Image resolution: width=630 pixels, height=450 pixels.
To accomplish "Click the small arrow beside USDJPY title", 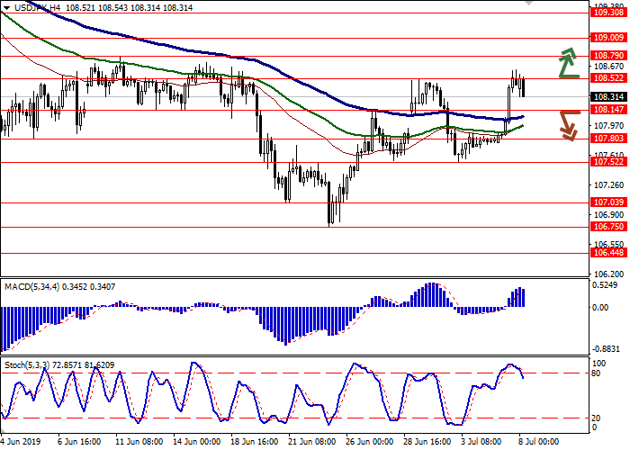I will pyautogui.click(x=4, y=7).
